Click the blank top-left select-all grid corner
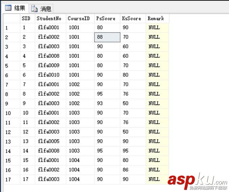The height and width of the screenshot is (192, 229). (12, 18)
